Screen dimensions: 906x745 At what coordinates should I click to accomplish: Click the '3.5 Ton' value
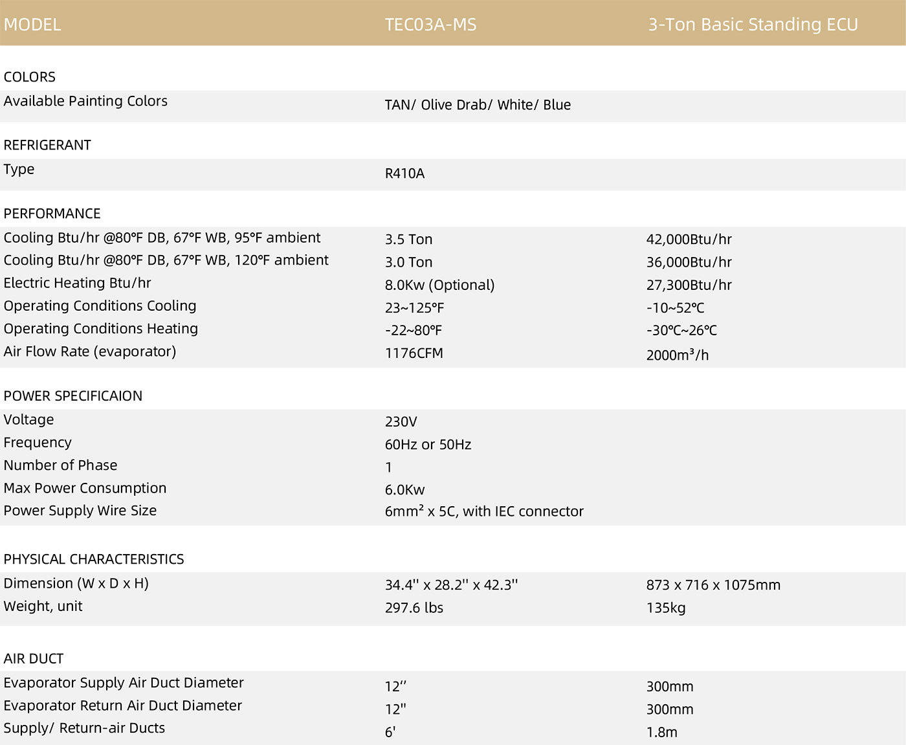coord(408,239)
